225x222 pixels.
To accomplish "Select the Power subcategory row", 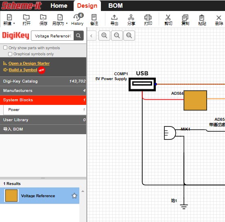I will coord(45,110).
